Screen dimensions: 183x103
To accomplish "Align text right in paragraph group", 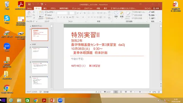I will [x=95, y=17].
